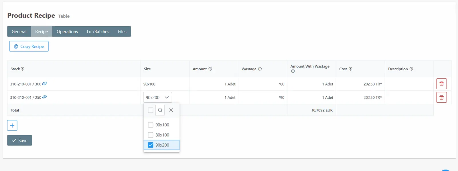Toggle the select-all checkbox in dropdown
The image size is (458, 171).
point(151,110)
